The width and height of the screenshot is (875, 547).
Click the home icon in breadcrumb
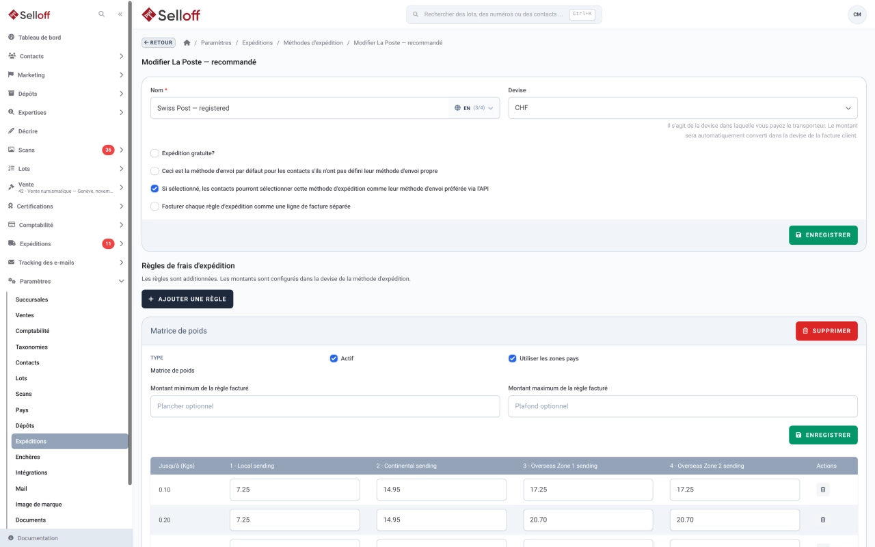click(187, 42)
